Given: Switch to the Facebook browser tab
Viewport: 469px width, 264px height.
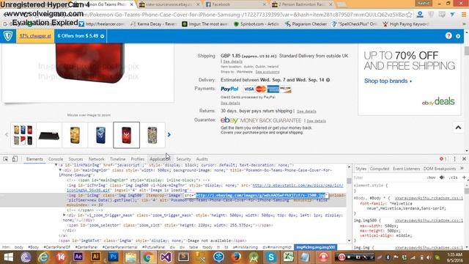Looking at the screenshot, I should 236,4.
